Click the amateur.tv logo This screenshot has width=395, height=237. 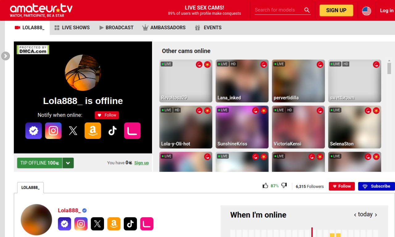pos(41,10)
